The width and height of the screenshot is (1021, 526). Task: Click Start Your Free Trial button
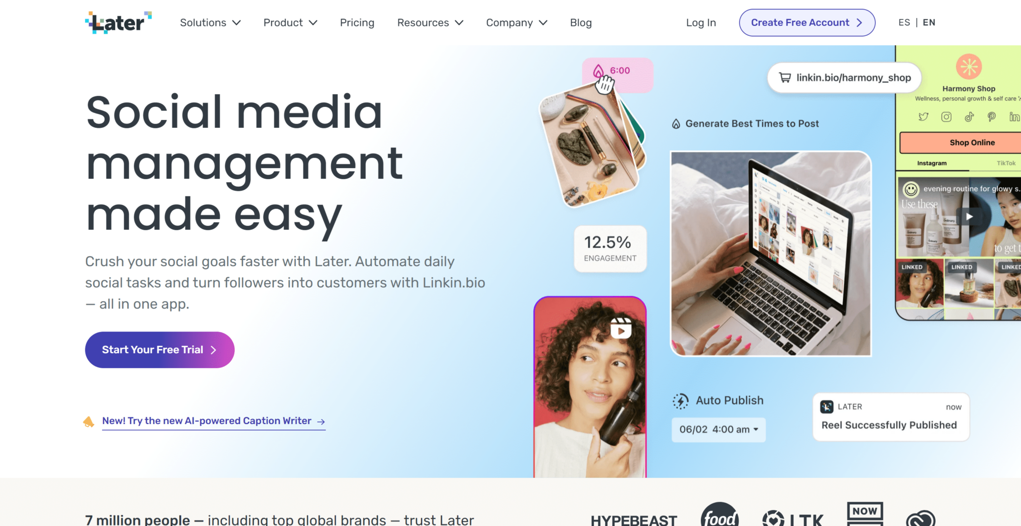160,350
